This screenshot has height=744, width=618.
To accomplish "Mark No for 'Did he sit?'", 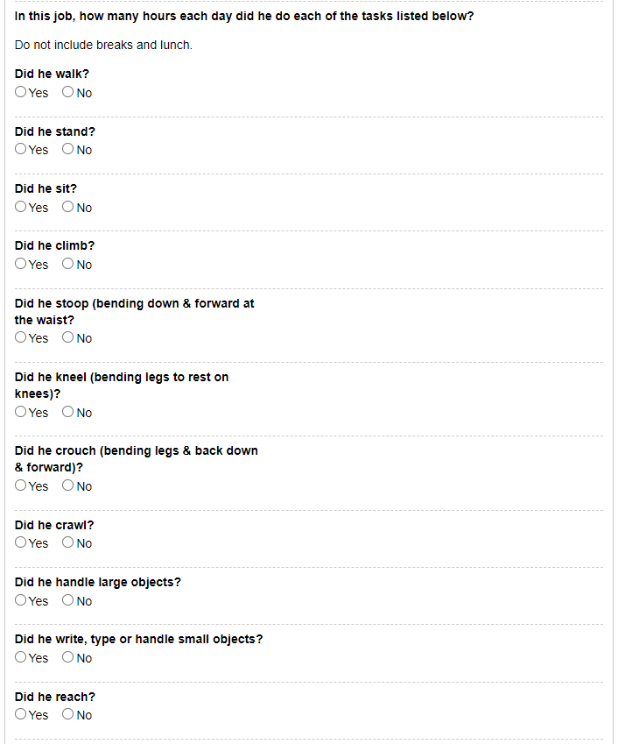I will pyautogui.click(x=67, y=207).
